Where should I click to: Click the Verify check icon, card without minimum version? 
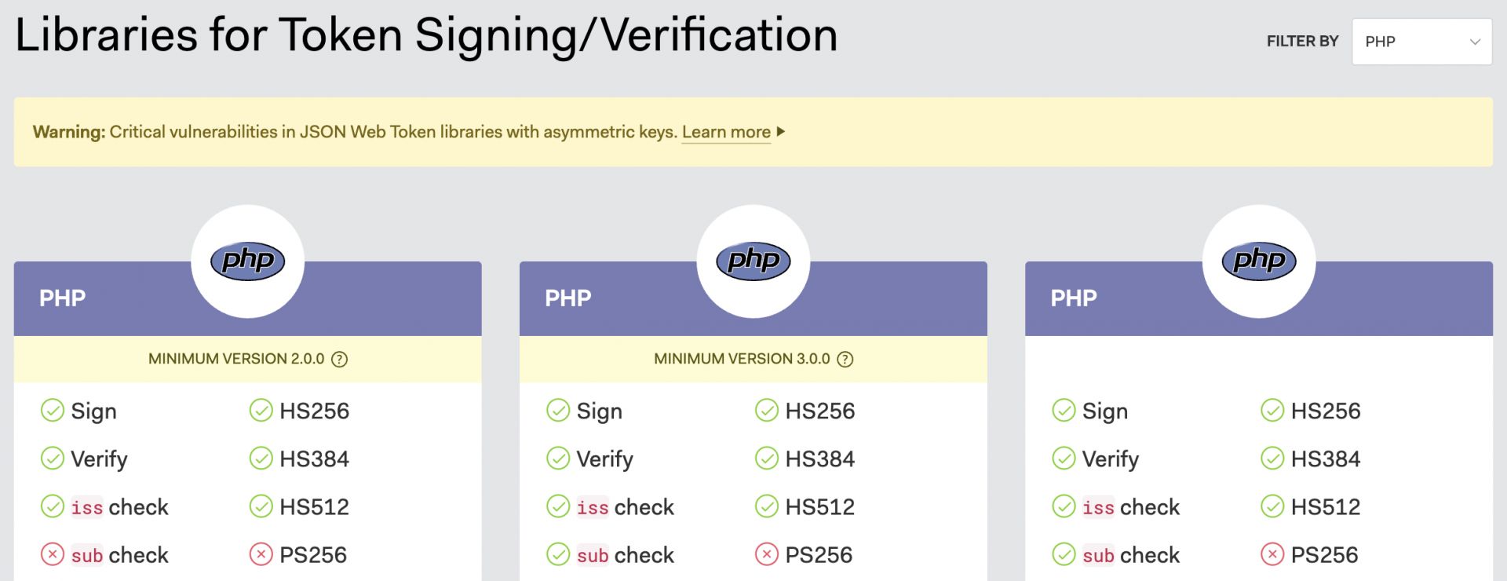point(1064,459)
